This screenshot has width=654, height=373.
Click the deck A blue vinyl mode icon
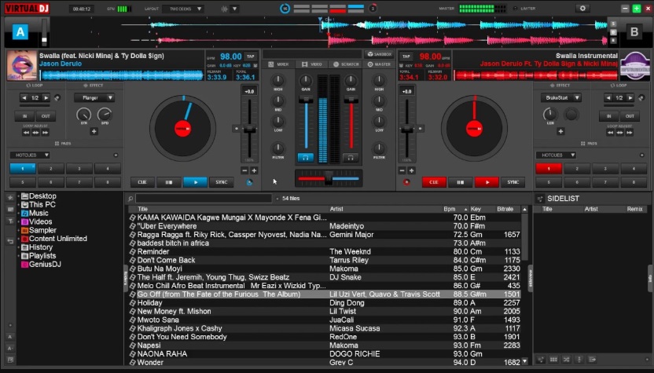tap(249, 182)
